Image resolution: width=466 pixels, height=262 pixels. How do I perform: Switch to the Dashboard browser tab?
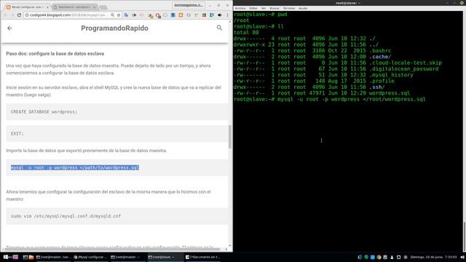(x=74, y=7)
